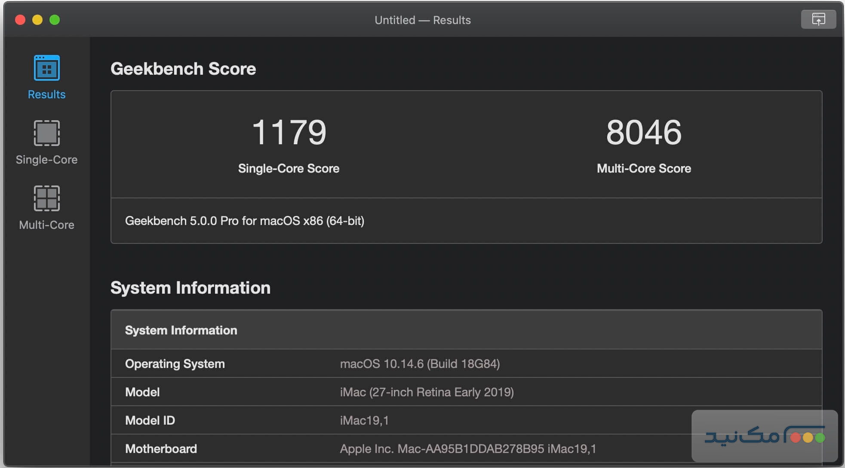Viewport: 845px width, 468px height.
Task: Click the share/export icon in the title bar
Action: pos(818,19)
